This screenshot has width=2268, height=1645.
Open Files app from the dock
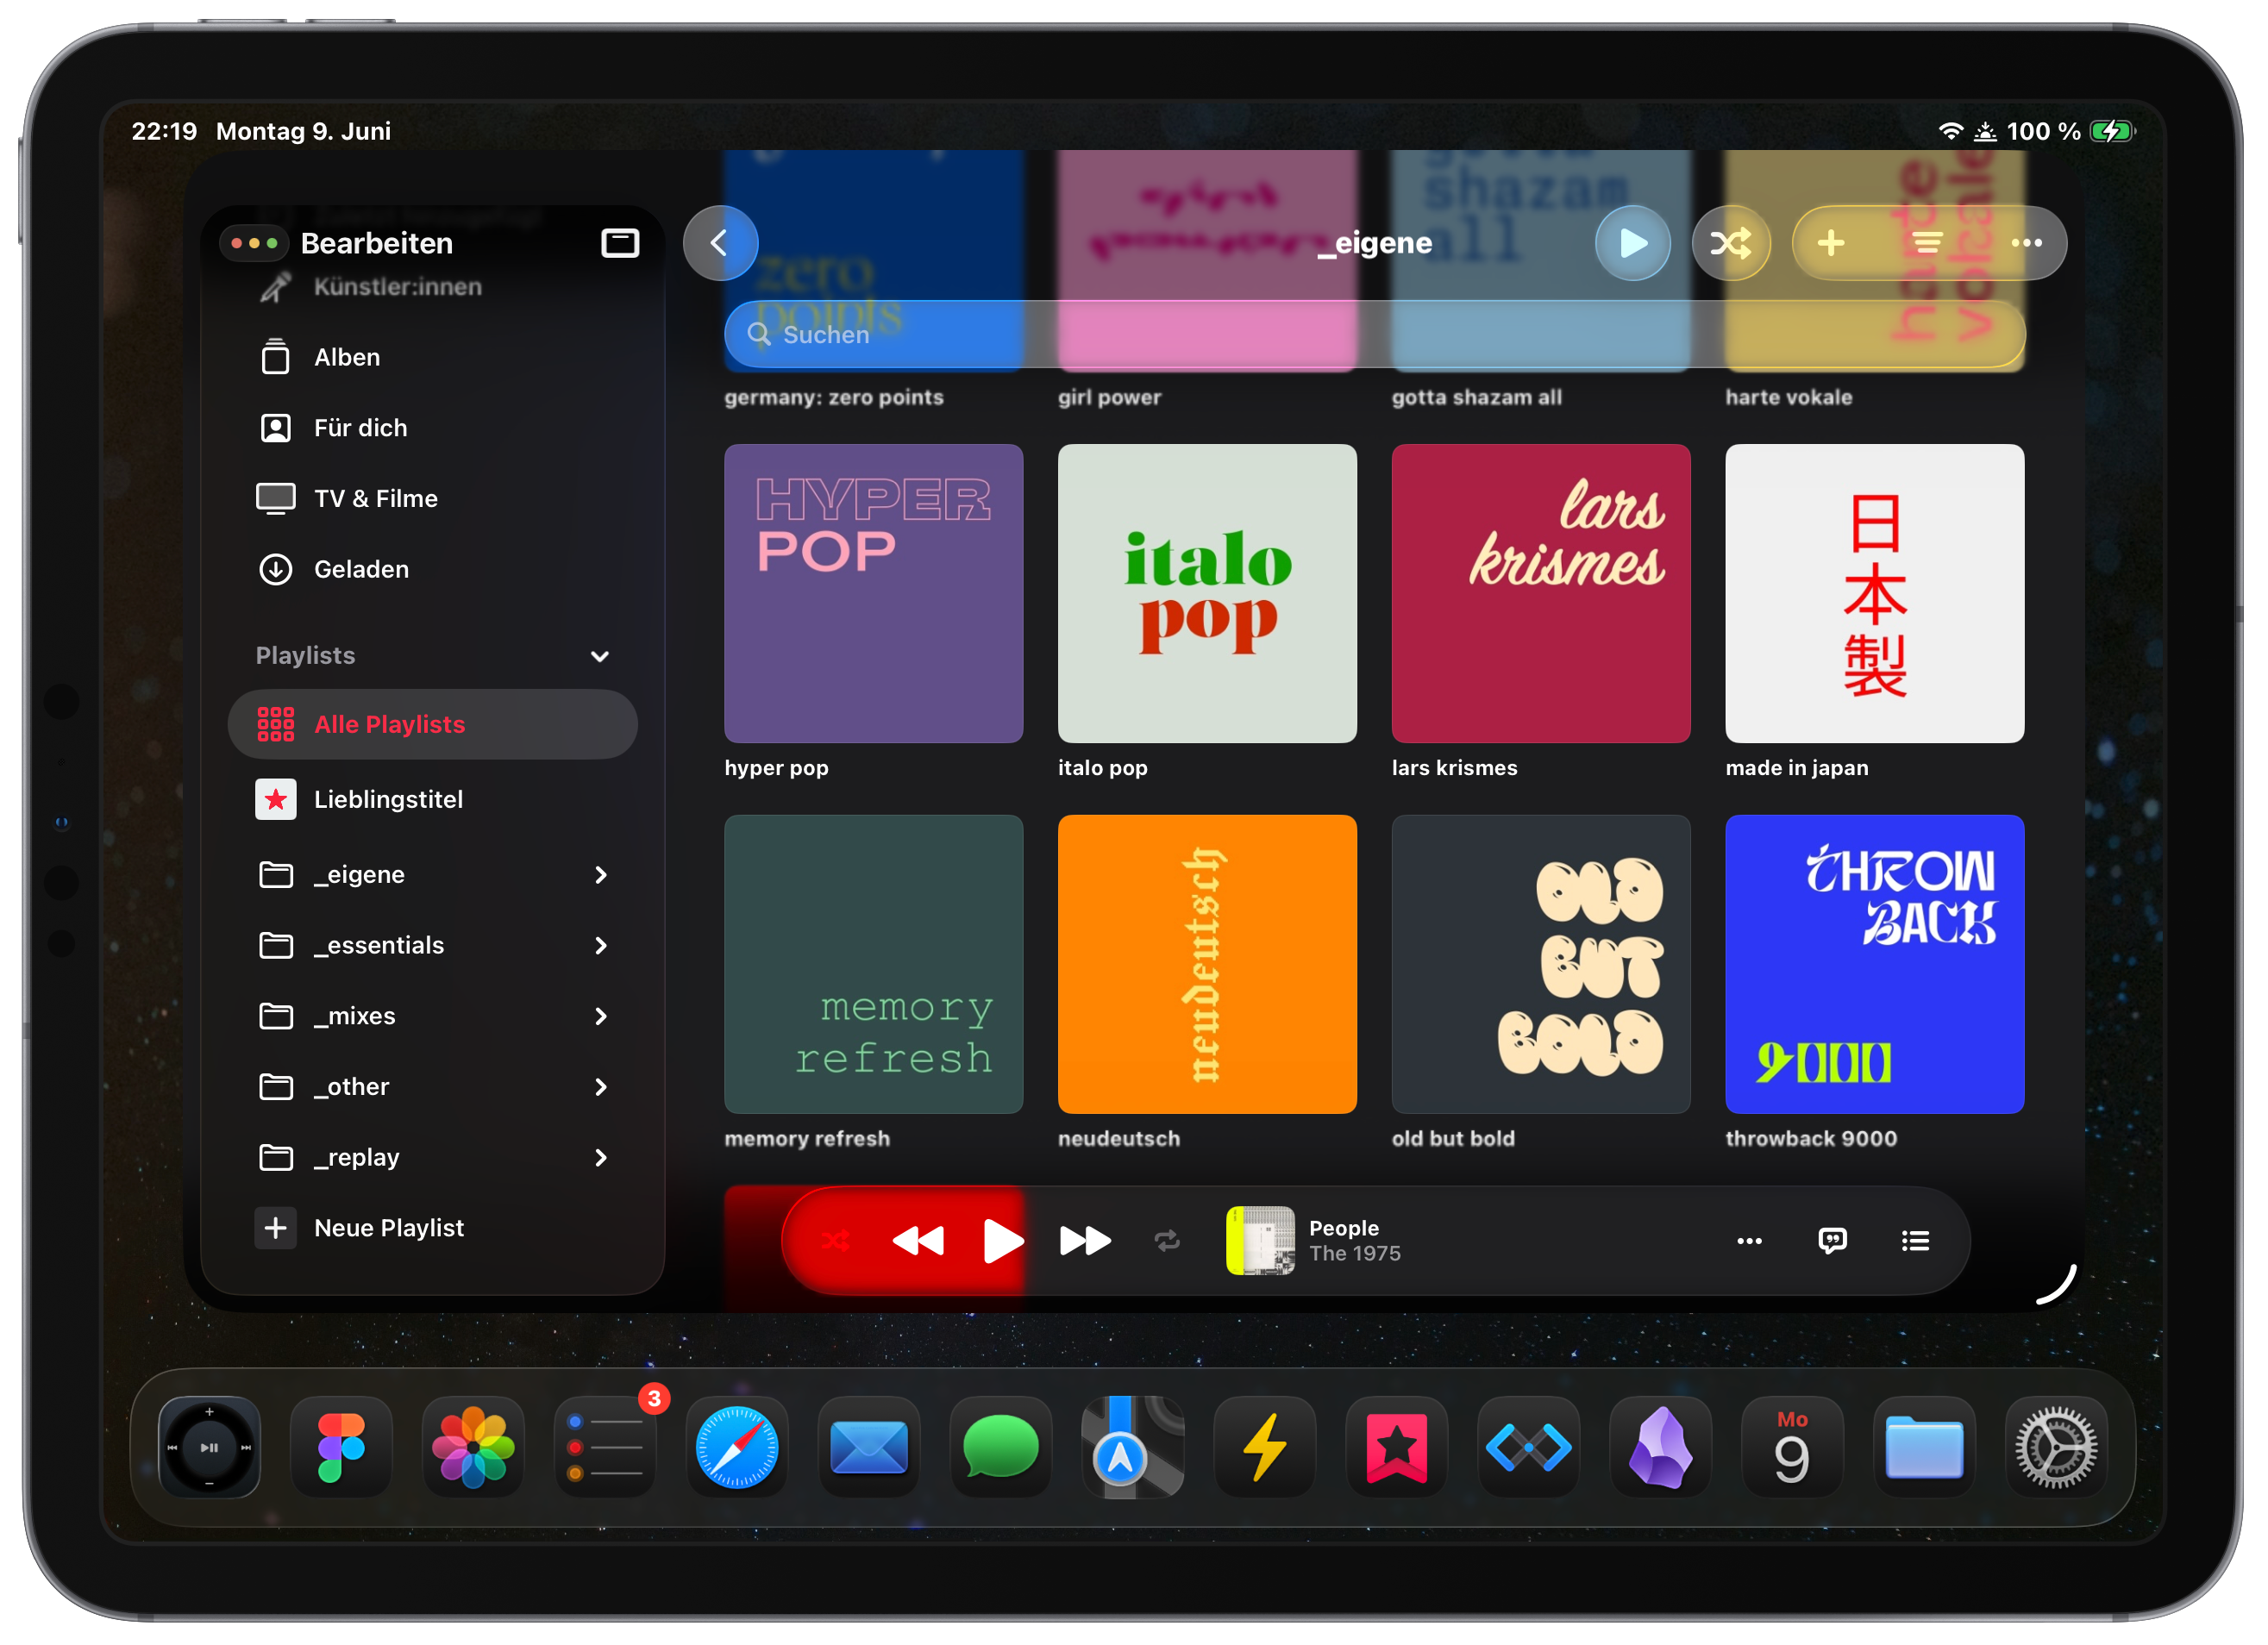coord(1925,1448)
